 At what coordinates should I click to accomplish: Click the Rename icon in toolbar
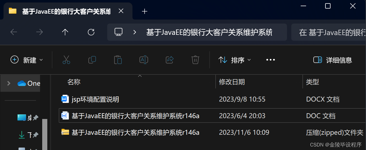click(x=143, y=60)
